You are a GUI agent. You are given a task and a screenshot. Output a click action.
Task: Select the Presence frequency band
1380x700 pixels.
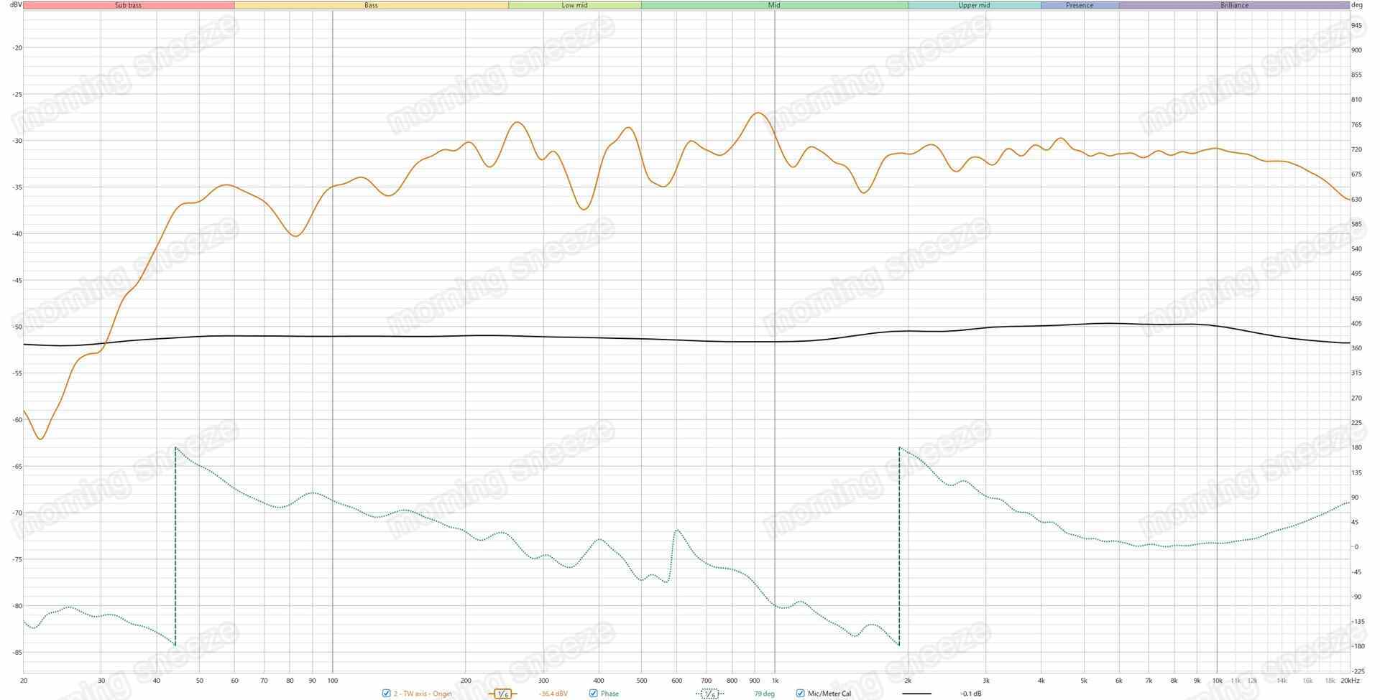point(1080,5)
